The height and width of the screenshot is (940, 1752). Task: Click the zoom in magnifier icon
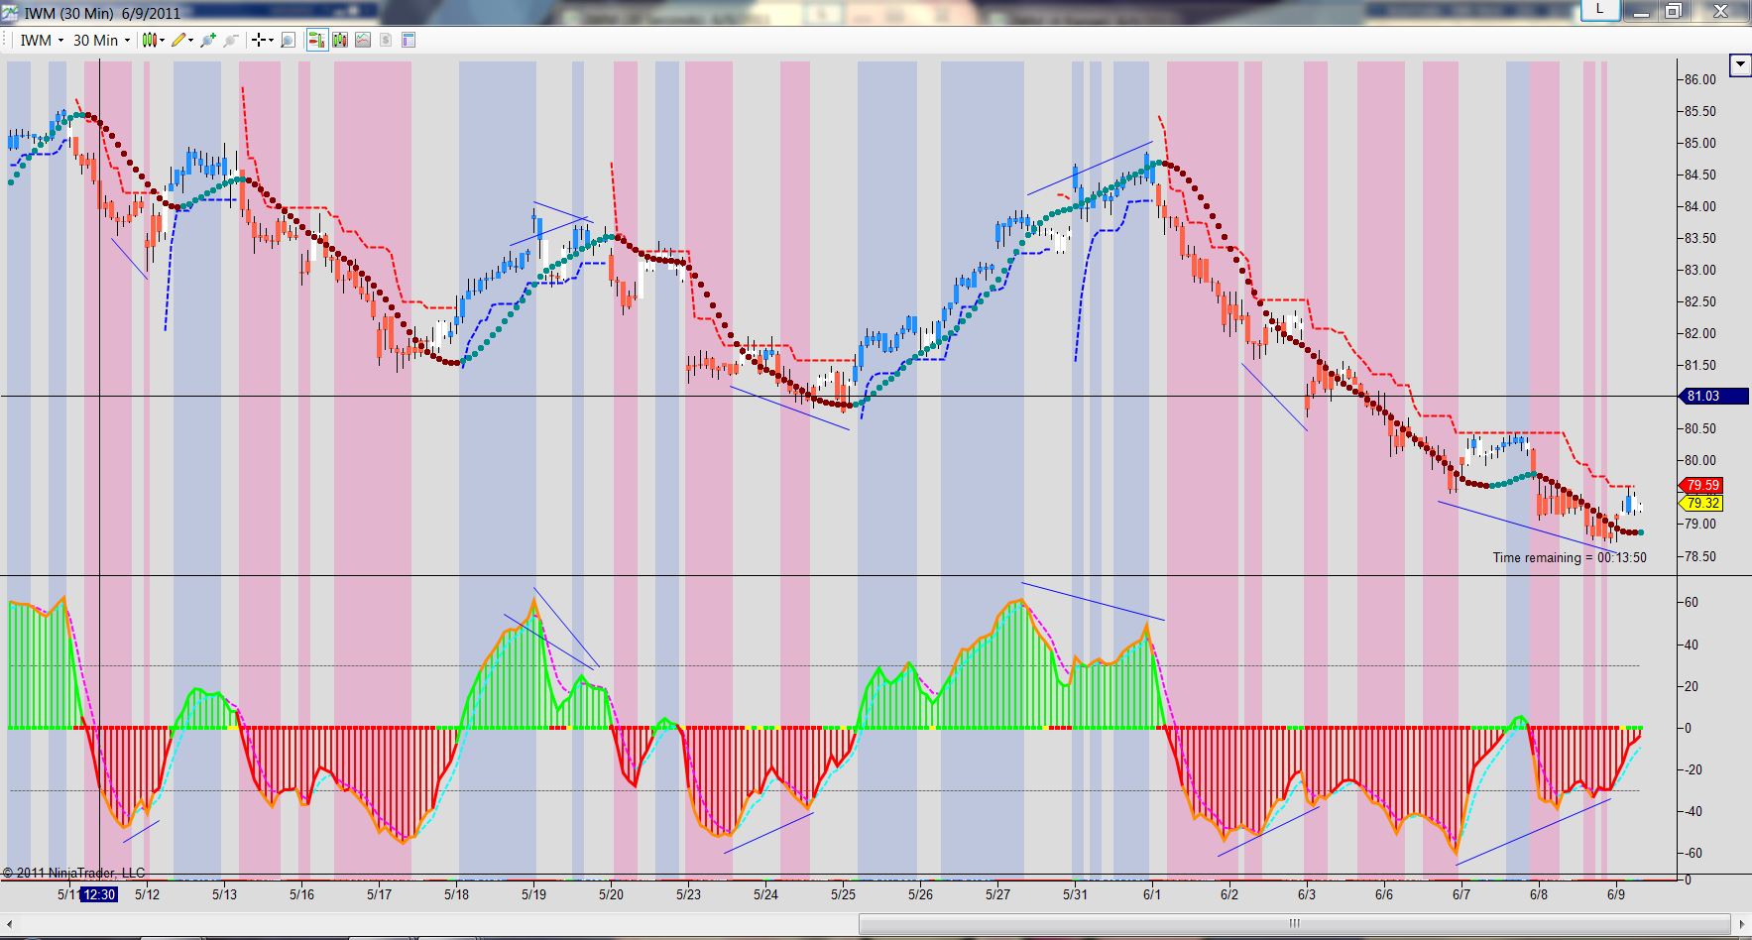pyautogui.click(x=208, y=40)
